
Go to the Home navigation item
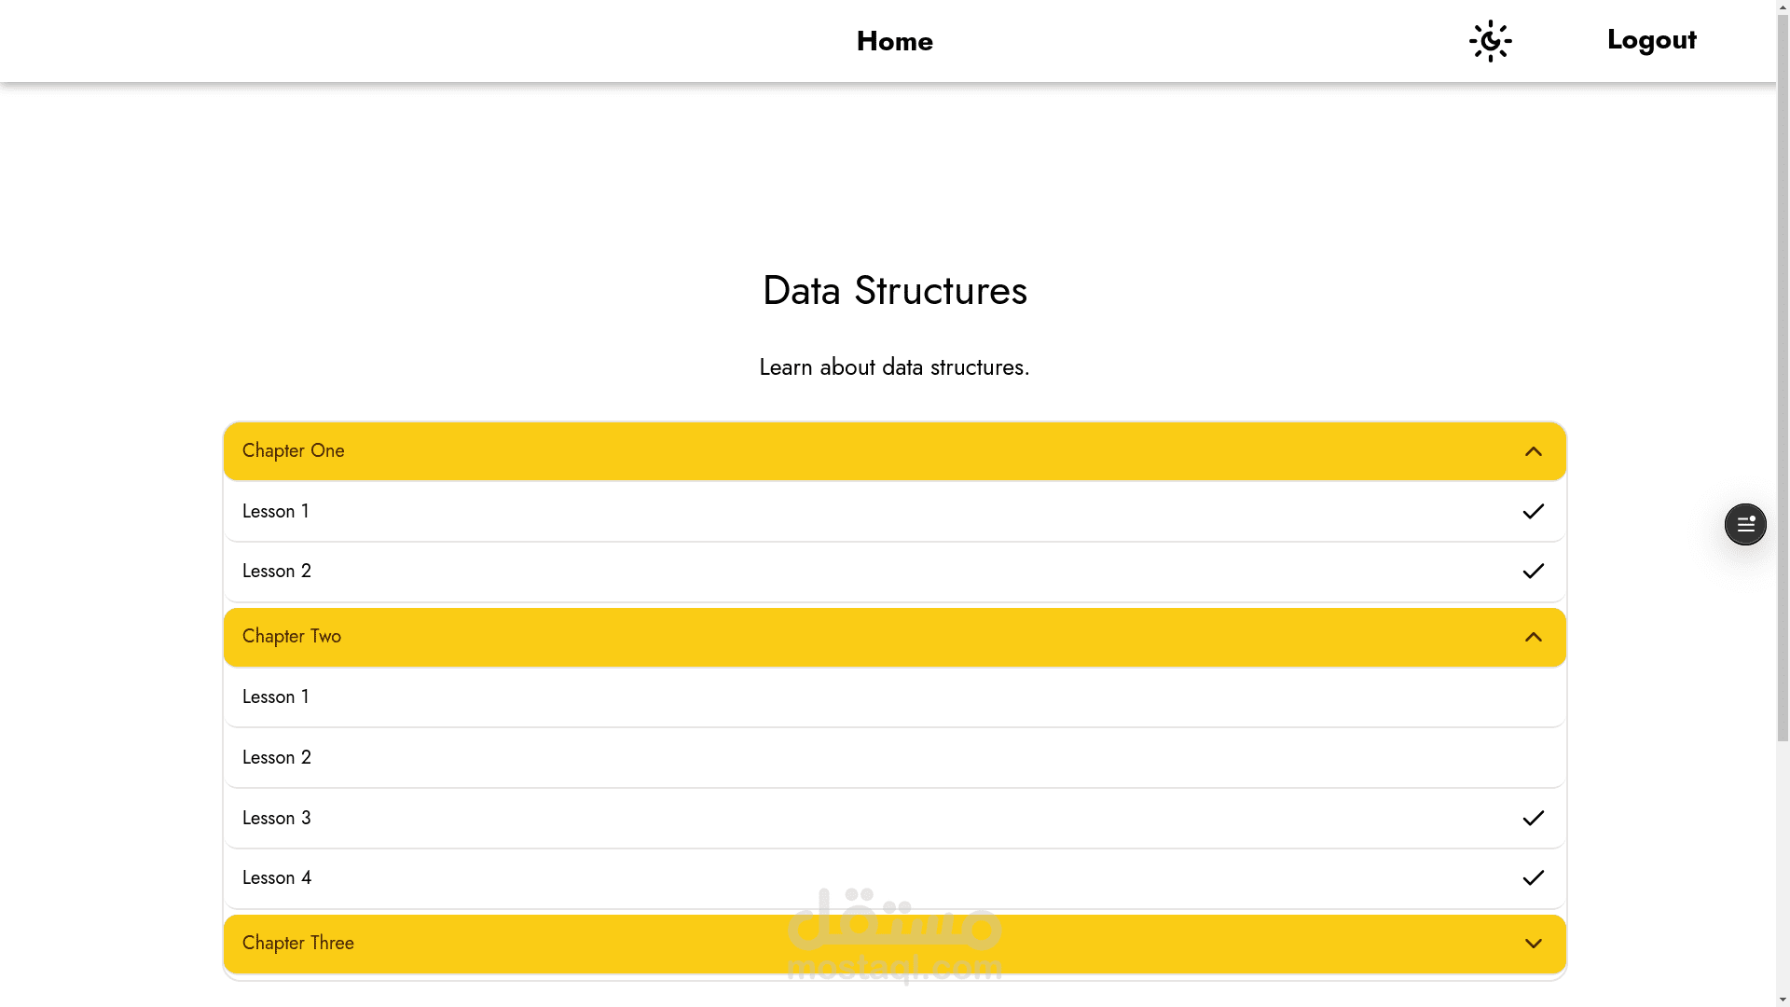point(894,41)
